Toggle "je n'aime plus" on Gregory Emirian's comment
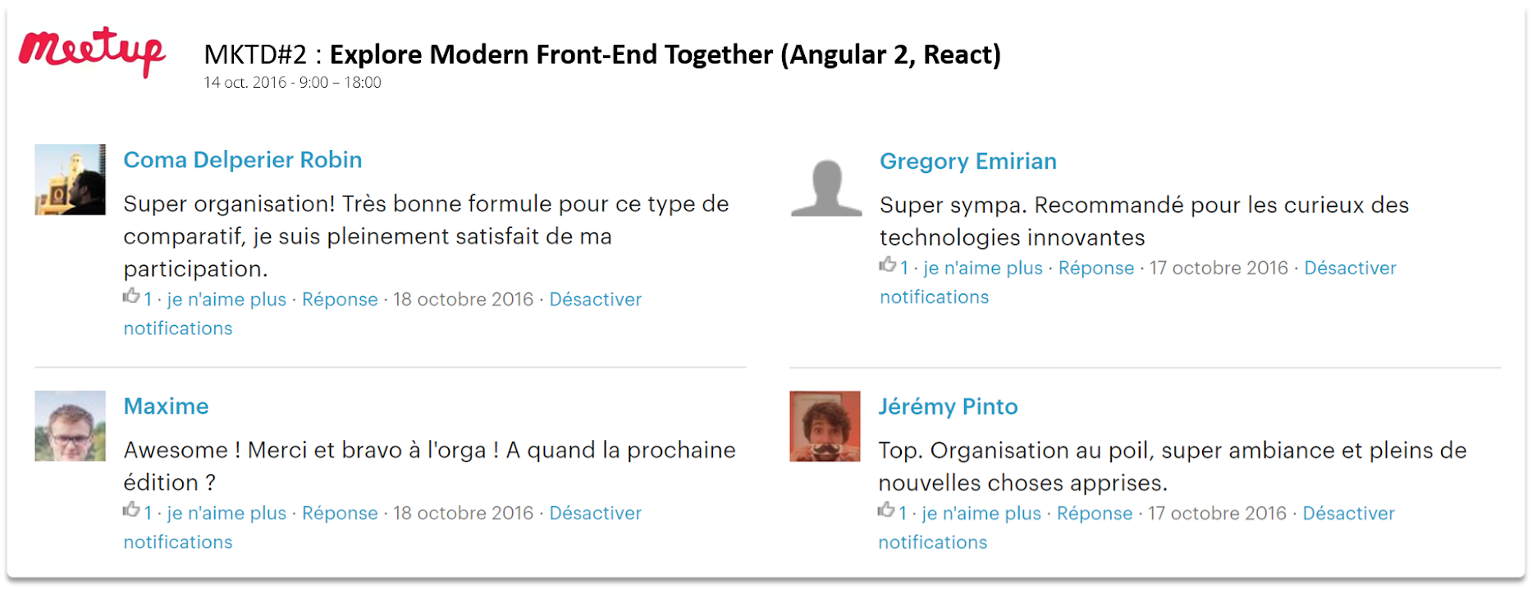The width and height of the screenshot is (1532, 589). coord(981,267)
